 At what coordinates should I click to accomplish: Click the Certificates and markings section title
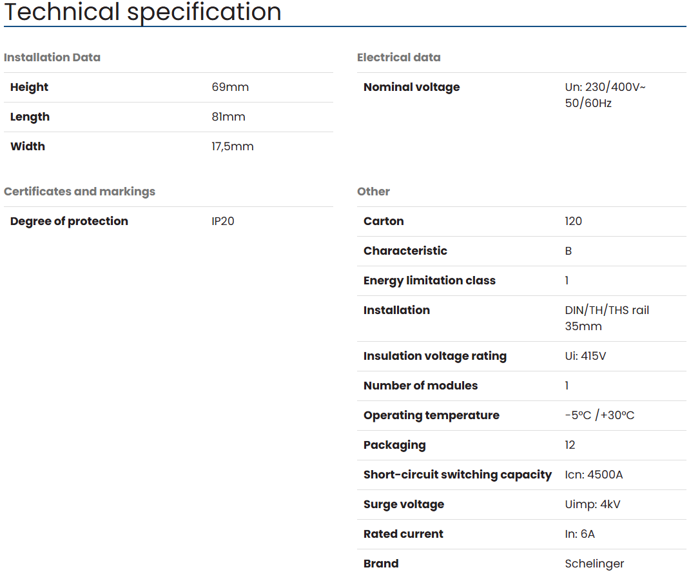pyautogui.click(x=79, y=192)
